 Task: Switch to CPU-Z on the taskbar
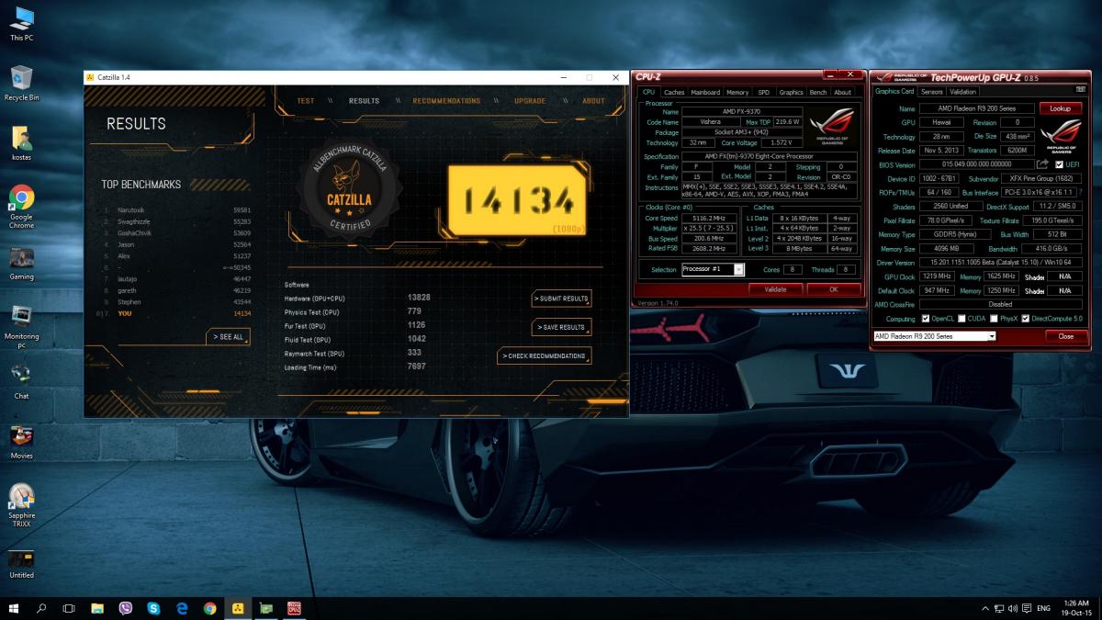[x=295, y=608]
